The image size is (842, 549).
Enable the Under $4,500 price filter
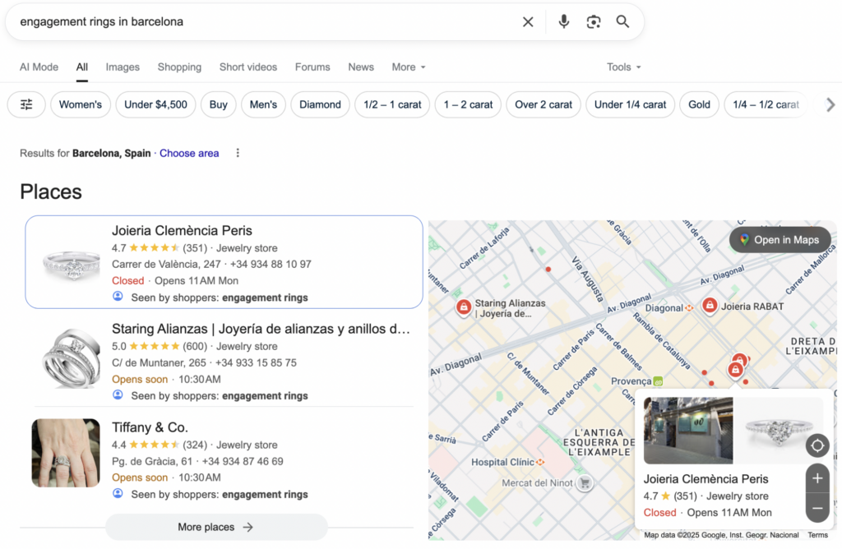pyautogui.click(x=155, y=104)
